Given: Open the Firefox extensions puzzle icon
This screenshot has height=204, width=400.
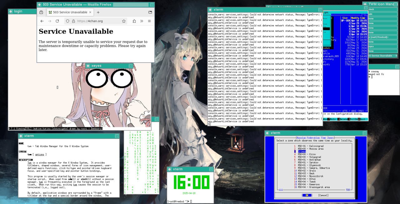Looking at the screenshot, I should click(134, 21).
